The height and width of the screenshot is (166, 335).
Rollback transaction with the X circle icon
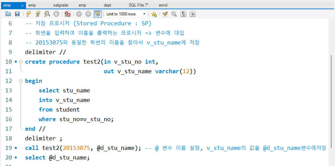(x=88, y=14)
